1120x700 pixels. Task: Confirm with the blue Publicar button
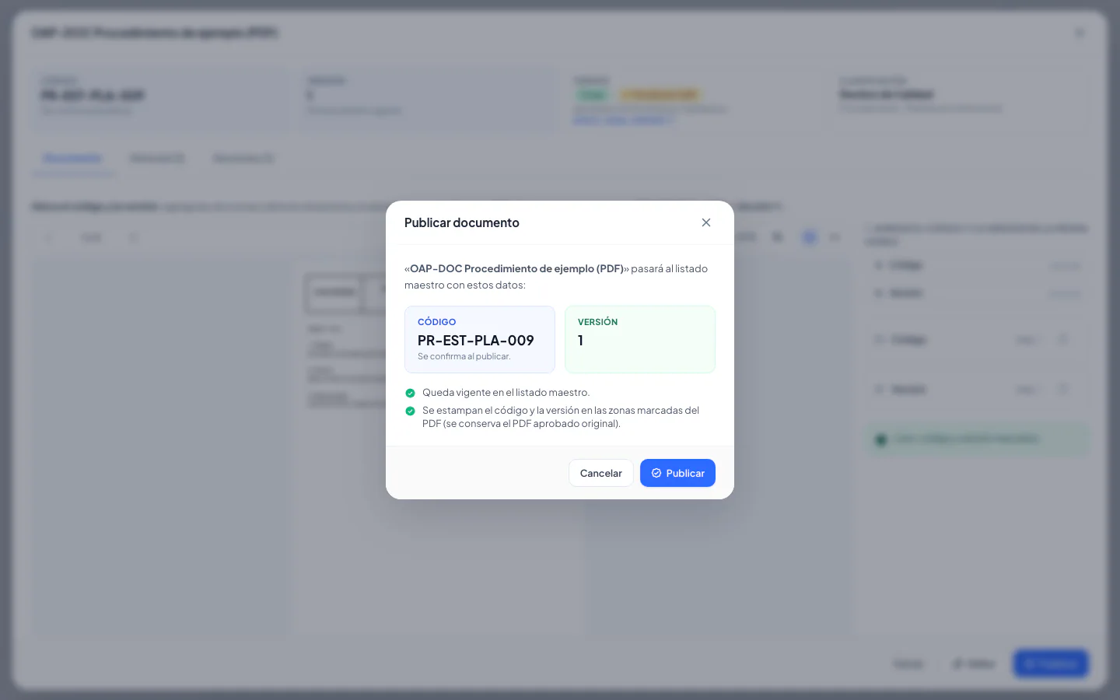677,473
